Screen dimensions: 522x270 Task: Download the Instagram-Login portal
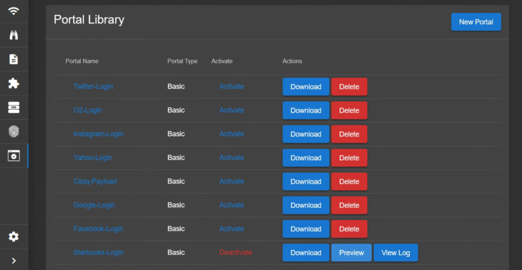coord(306,134)
